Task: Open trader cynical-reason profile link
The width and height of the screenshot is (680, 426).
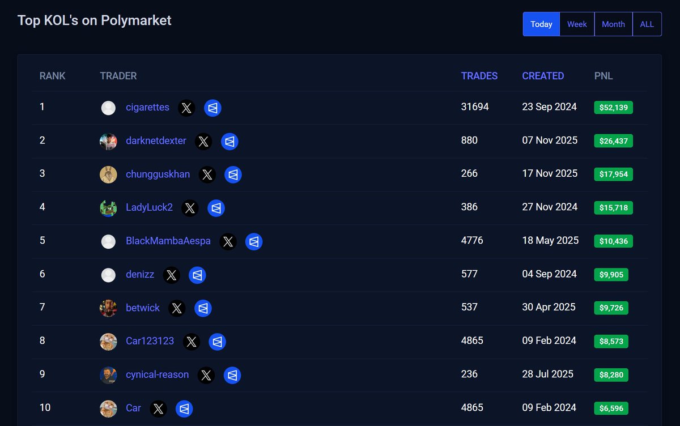Action: (158, 374)
